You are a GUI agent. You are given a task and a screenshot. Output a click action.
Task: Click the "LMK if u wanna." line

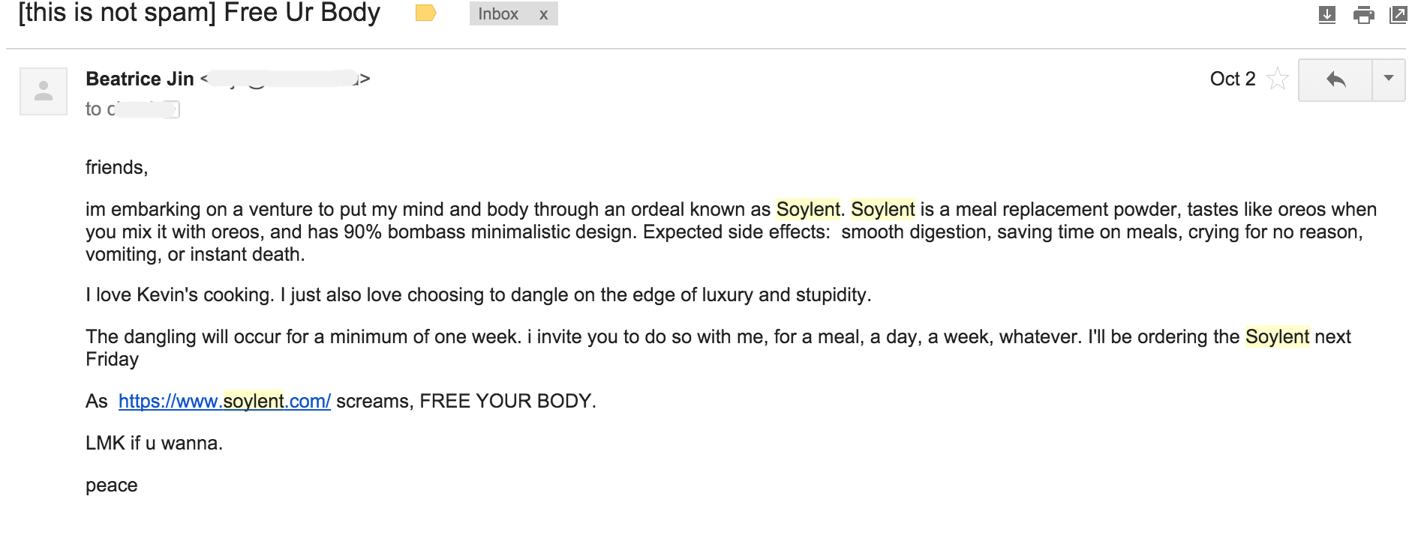click(x=154, y=443)
